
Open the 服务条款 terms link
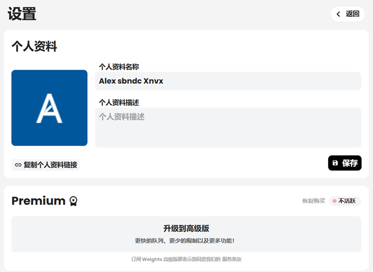[231, 259]
